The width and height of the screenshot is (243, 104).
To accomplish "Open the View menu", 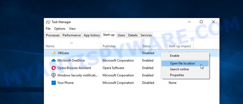I will [x=72, y=29].
